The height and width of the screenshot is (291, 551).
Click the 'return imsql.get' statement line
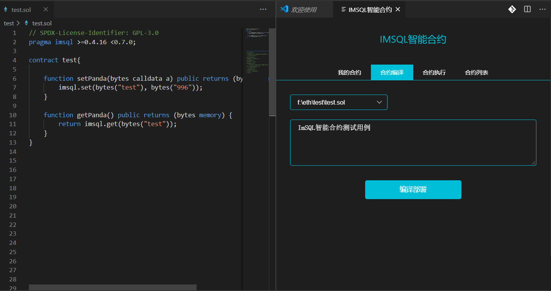pyautogui.click(x=117, y=124)
